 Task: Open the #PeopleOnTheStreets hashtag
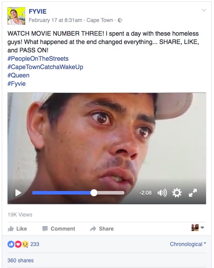(38, 59)
